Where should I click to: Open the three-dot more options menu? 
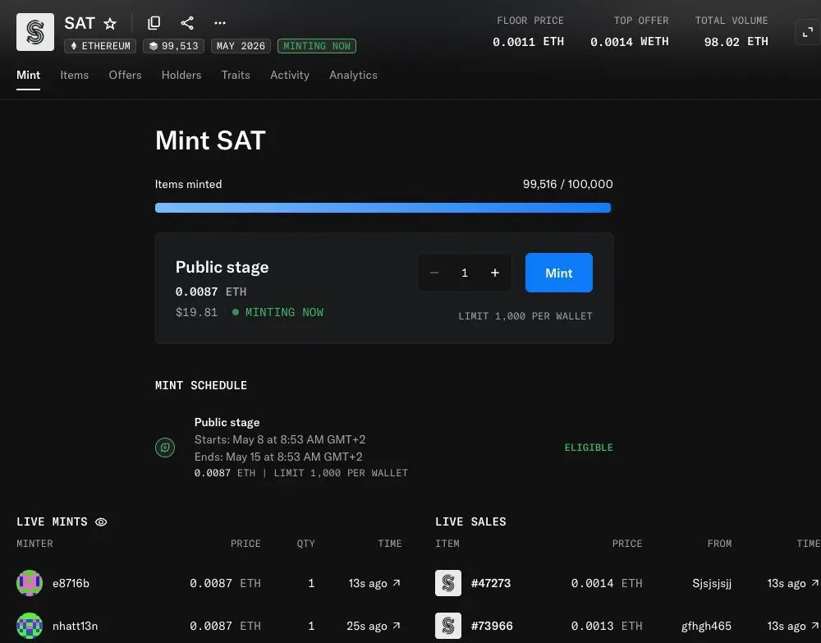[220, 22]
